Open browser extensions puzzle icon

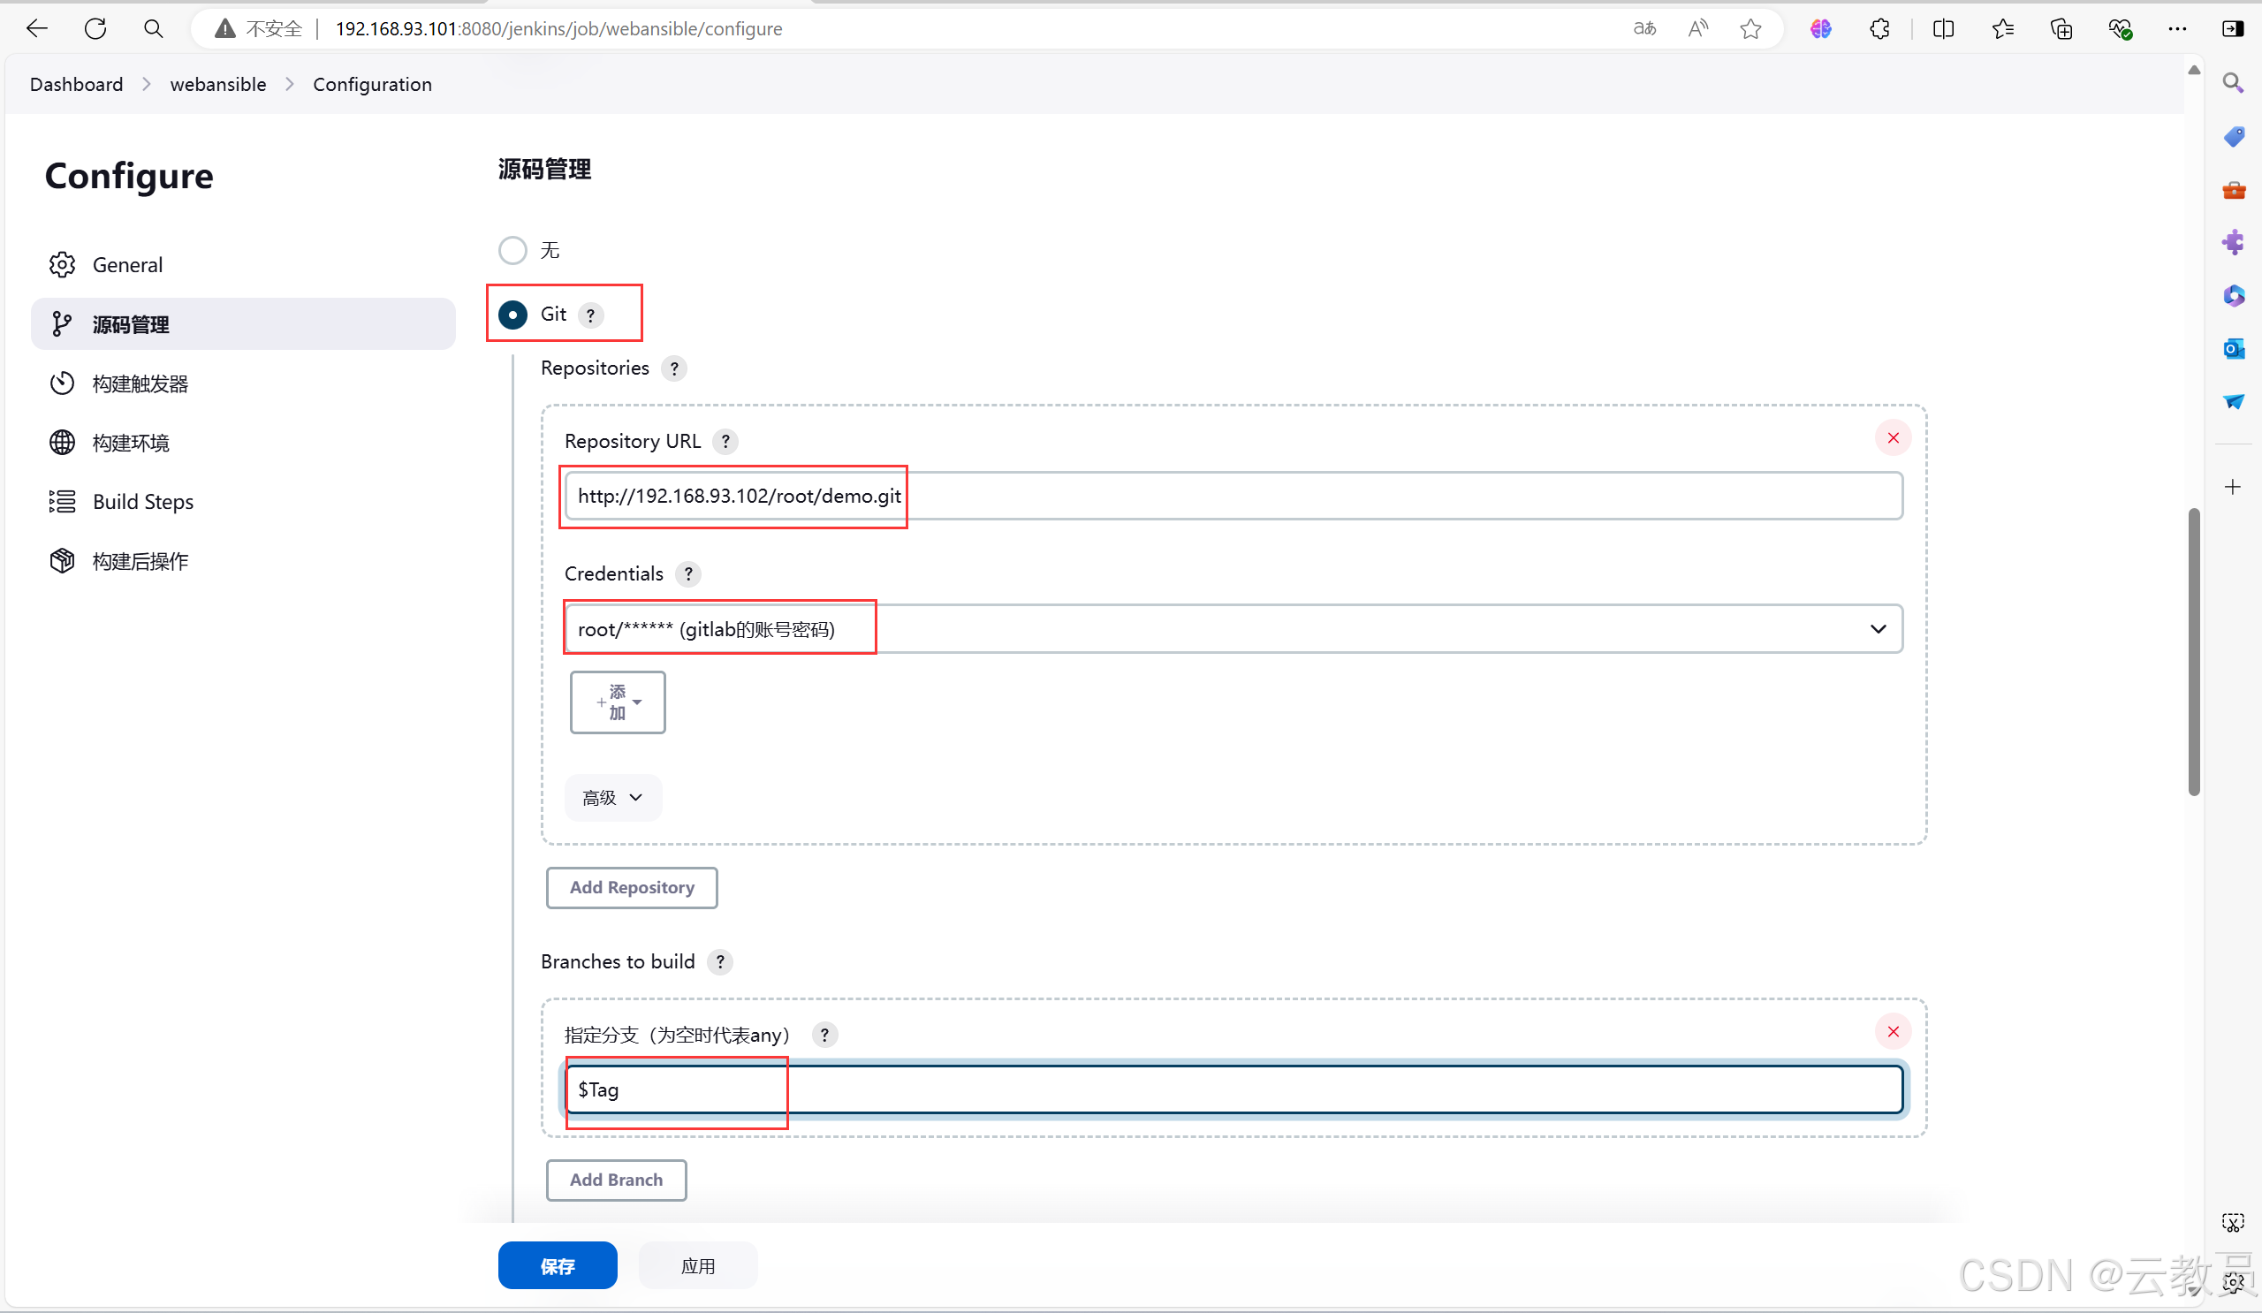pyautogui.click(x=1879, y=29)
